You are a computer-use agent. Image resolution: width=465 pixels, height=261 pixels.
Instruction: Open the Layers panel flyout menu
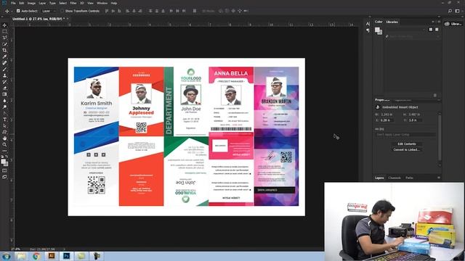coord(439,178)
